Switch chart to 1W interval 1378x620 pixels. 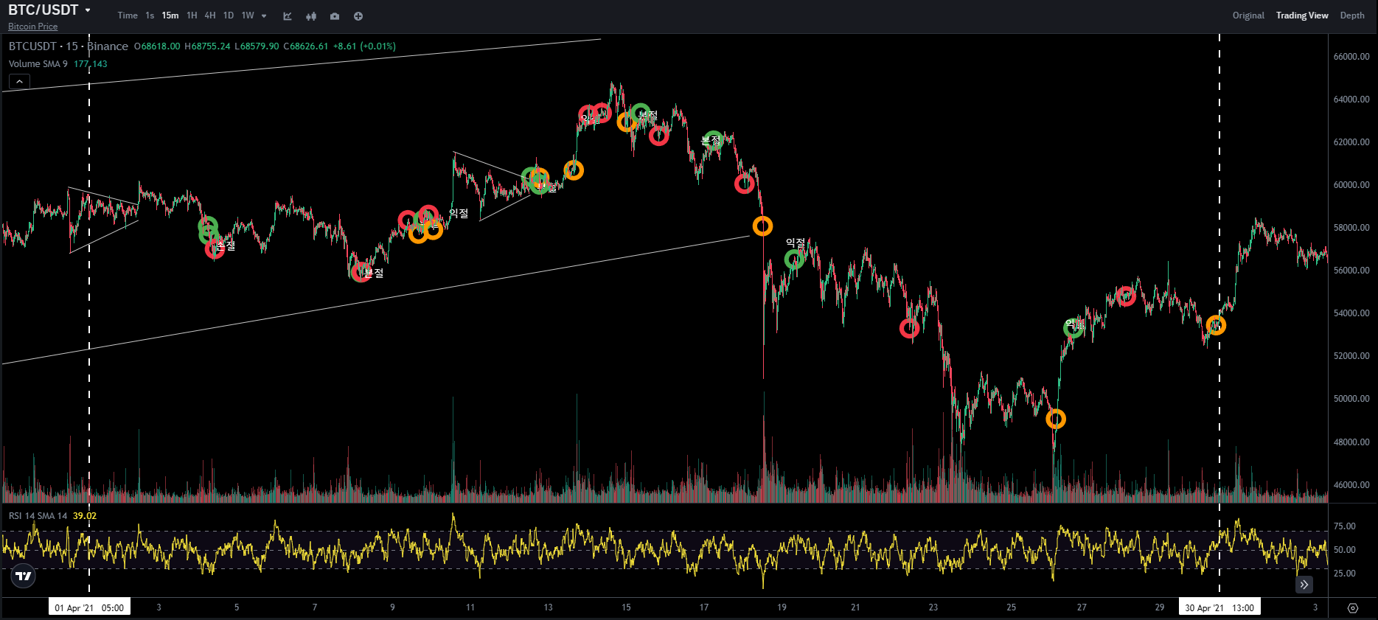pyautogui.click(x=248, y=15)
